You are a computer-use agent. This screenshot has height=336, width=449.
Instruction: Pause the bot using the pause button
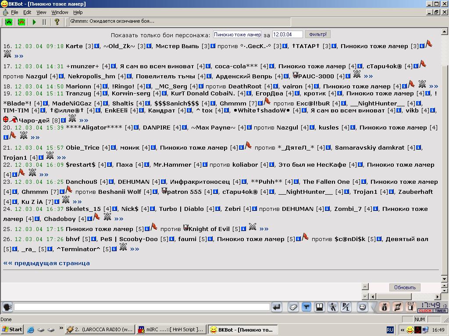44,22
